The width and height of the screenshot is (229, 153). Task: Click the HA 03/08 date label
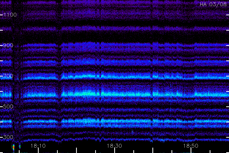[x=213, y=4]
